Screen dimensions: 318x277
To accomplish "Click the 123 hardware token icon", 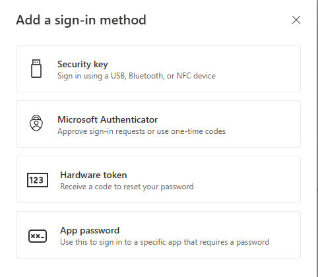I will coord(38,180).
